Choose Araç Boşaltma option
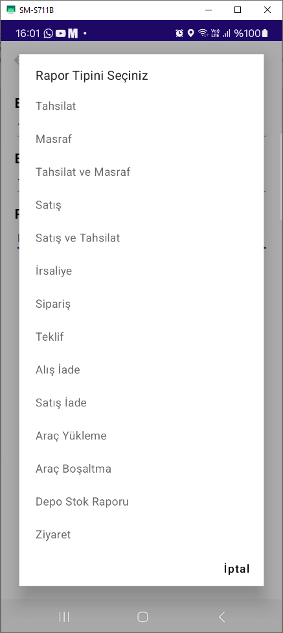The height and width of the screenshot is (633, 283). click(141, 469)
